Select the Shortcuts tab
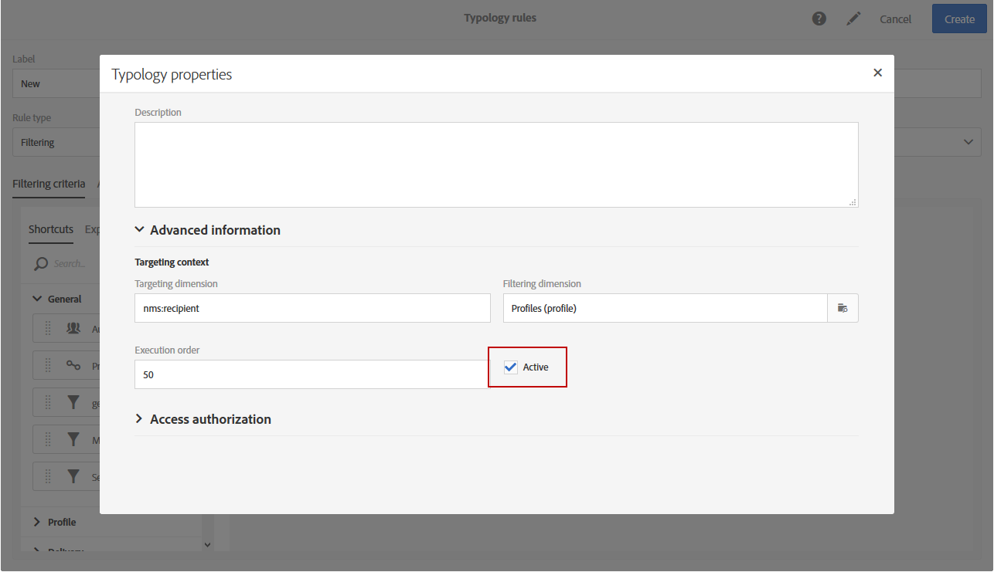Screen dimensions: 994x572 tap(51, 229)
